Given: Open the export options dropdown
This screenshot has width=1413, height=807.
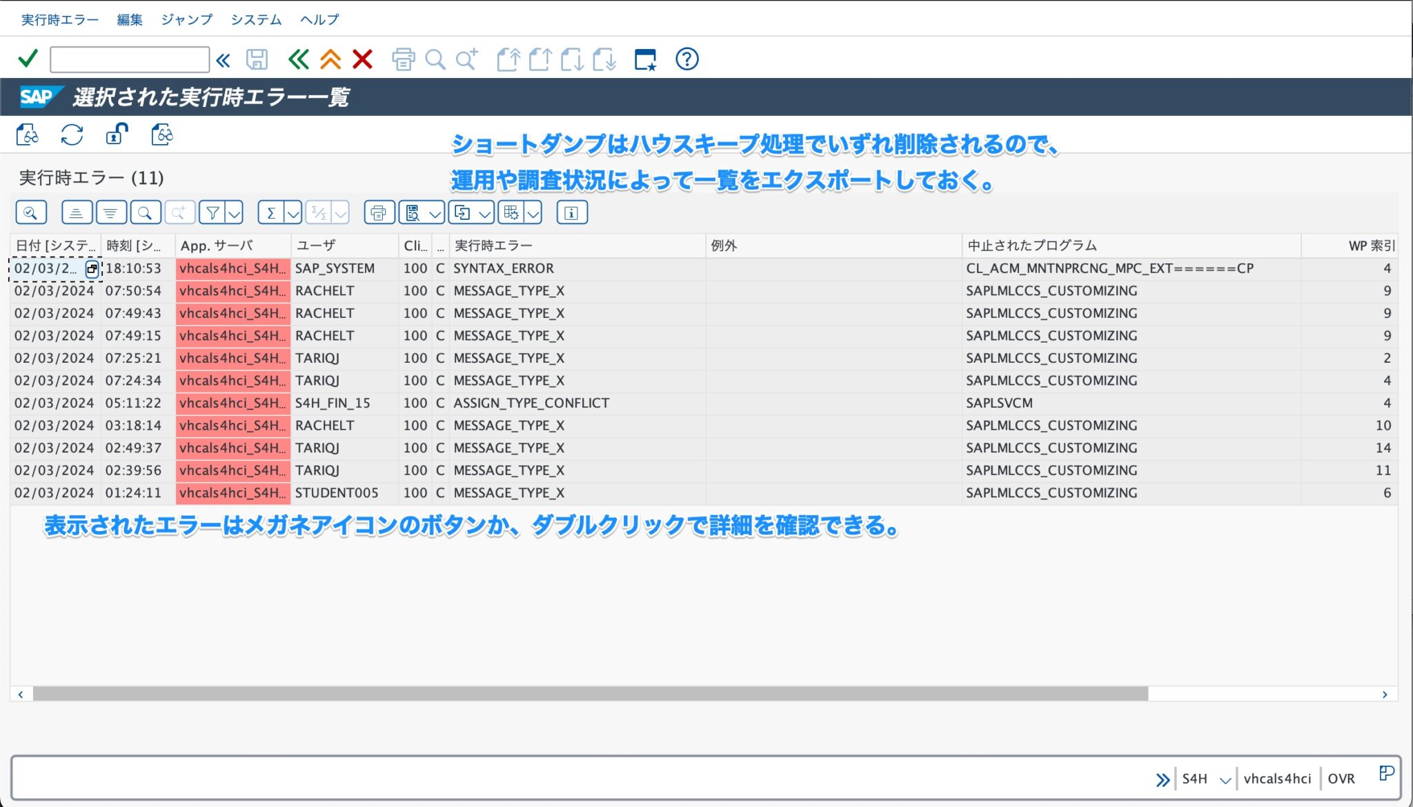Looking at the screenshot, I should pyautogui.click(x=485, y=212).
